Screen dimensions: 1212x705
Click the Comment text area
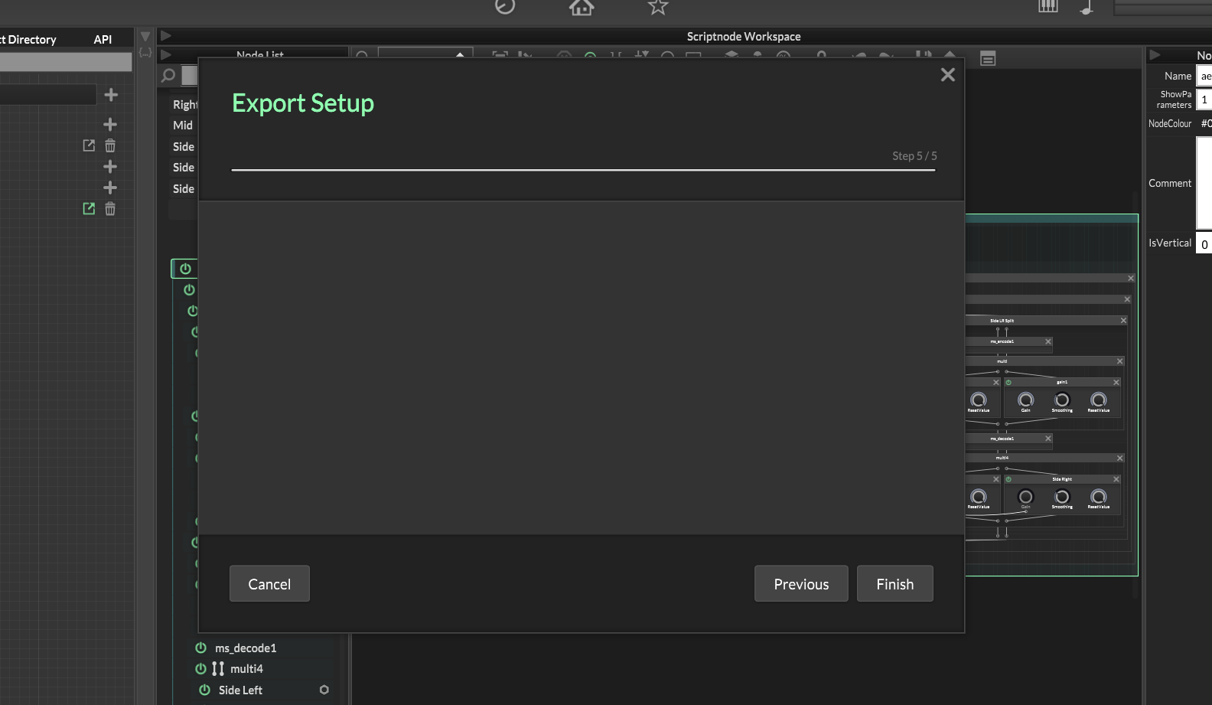(1204, 183)
